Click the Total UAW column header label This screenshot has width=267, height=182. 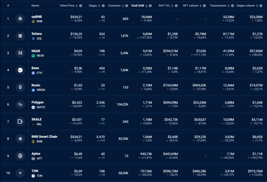point(138,5)
